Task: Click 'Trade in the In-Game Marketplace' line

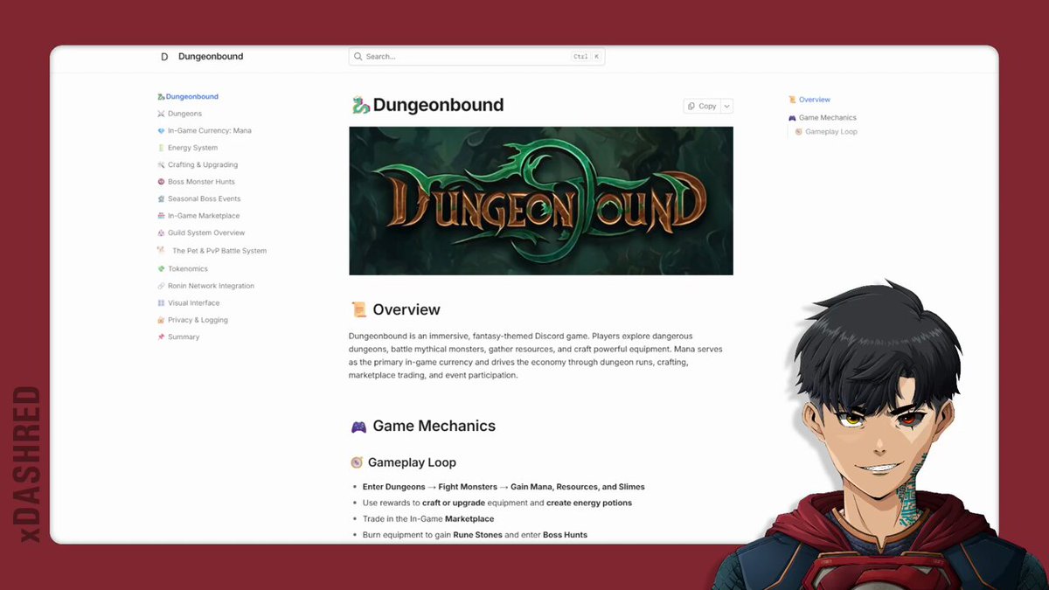Action: coord(428,519)
